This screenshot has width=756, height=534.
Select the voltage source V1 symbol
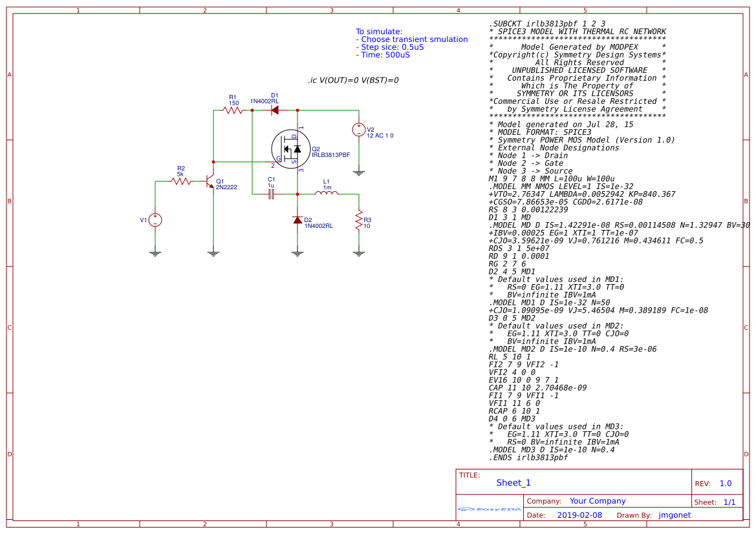pos(155,221)
